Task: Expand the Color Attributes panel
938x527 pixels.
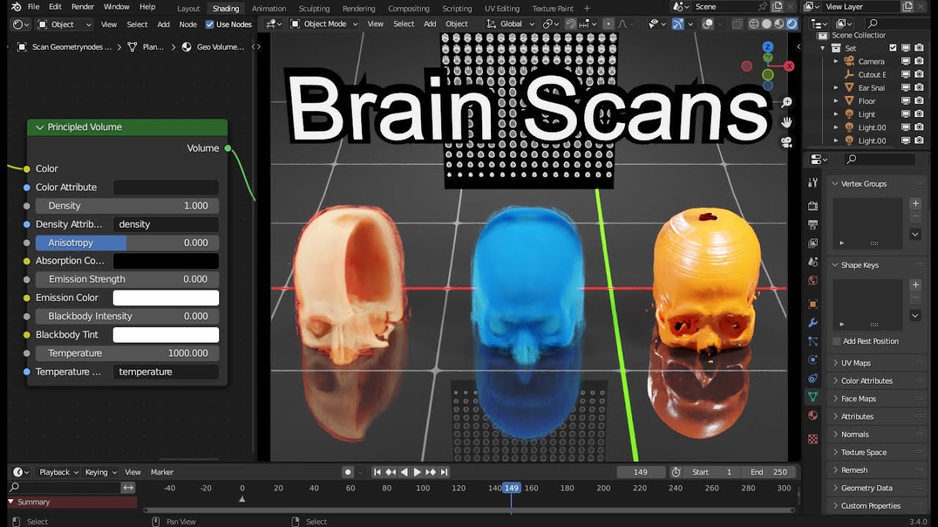Action: pos(835,381)
